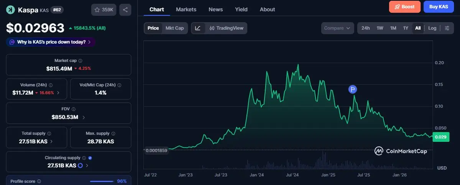
Task: Select All time range
Action: (x=418, y=28)
